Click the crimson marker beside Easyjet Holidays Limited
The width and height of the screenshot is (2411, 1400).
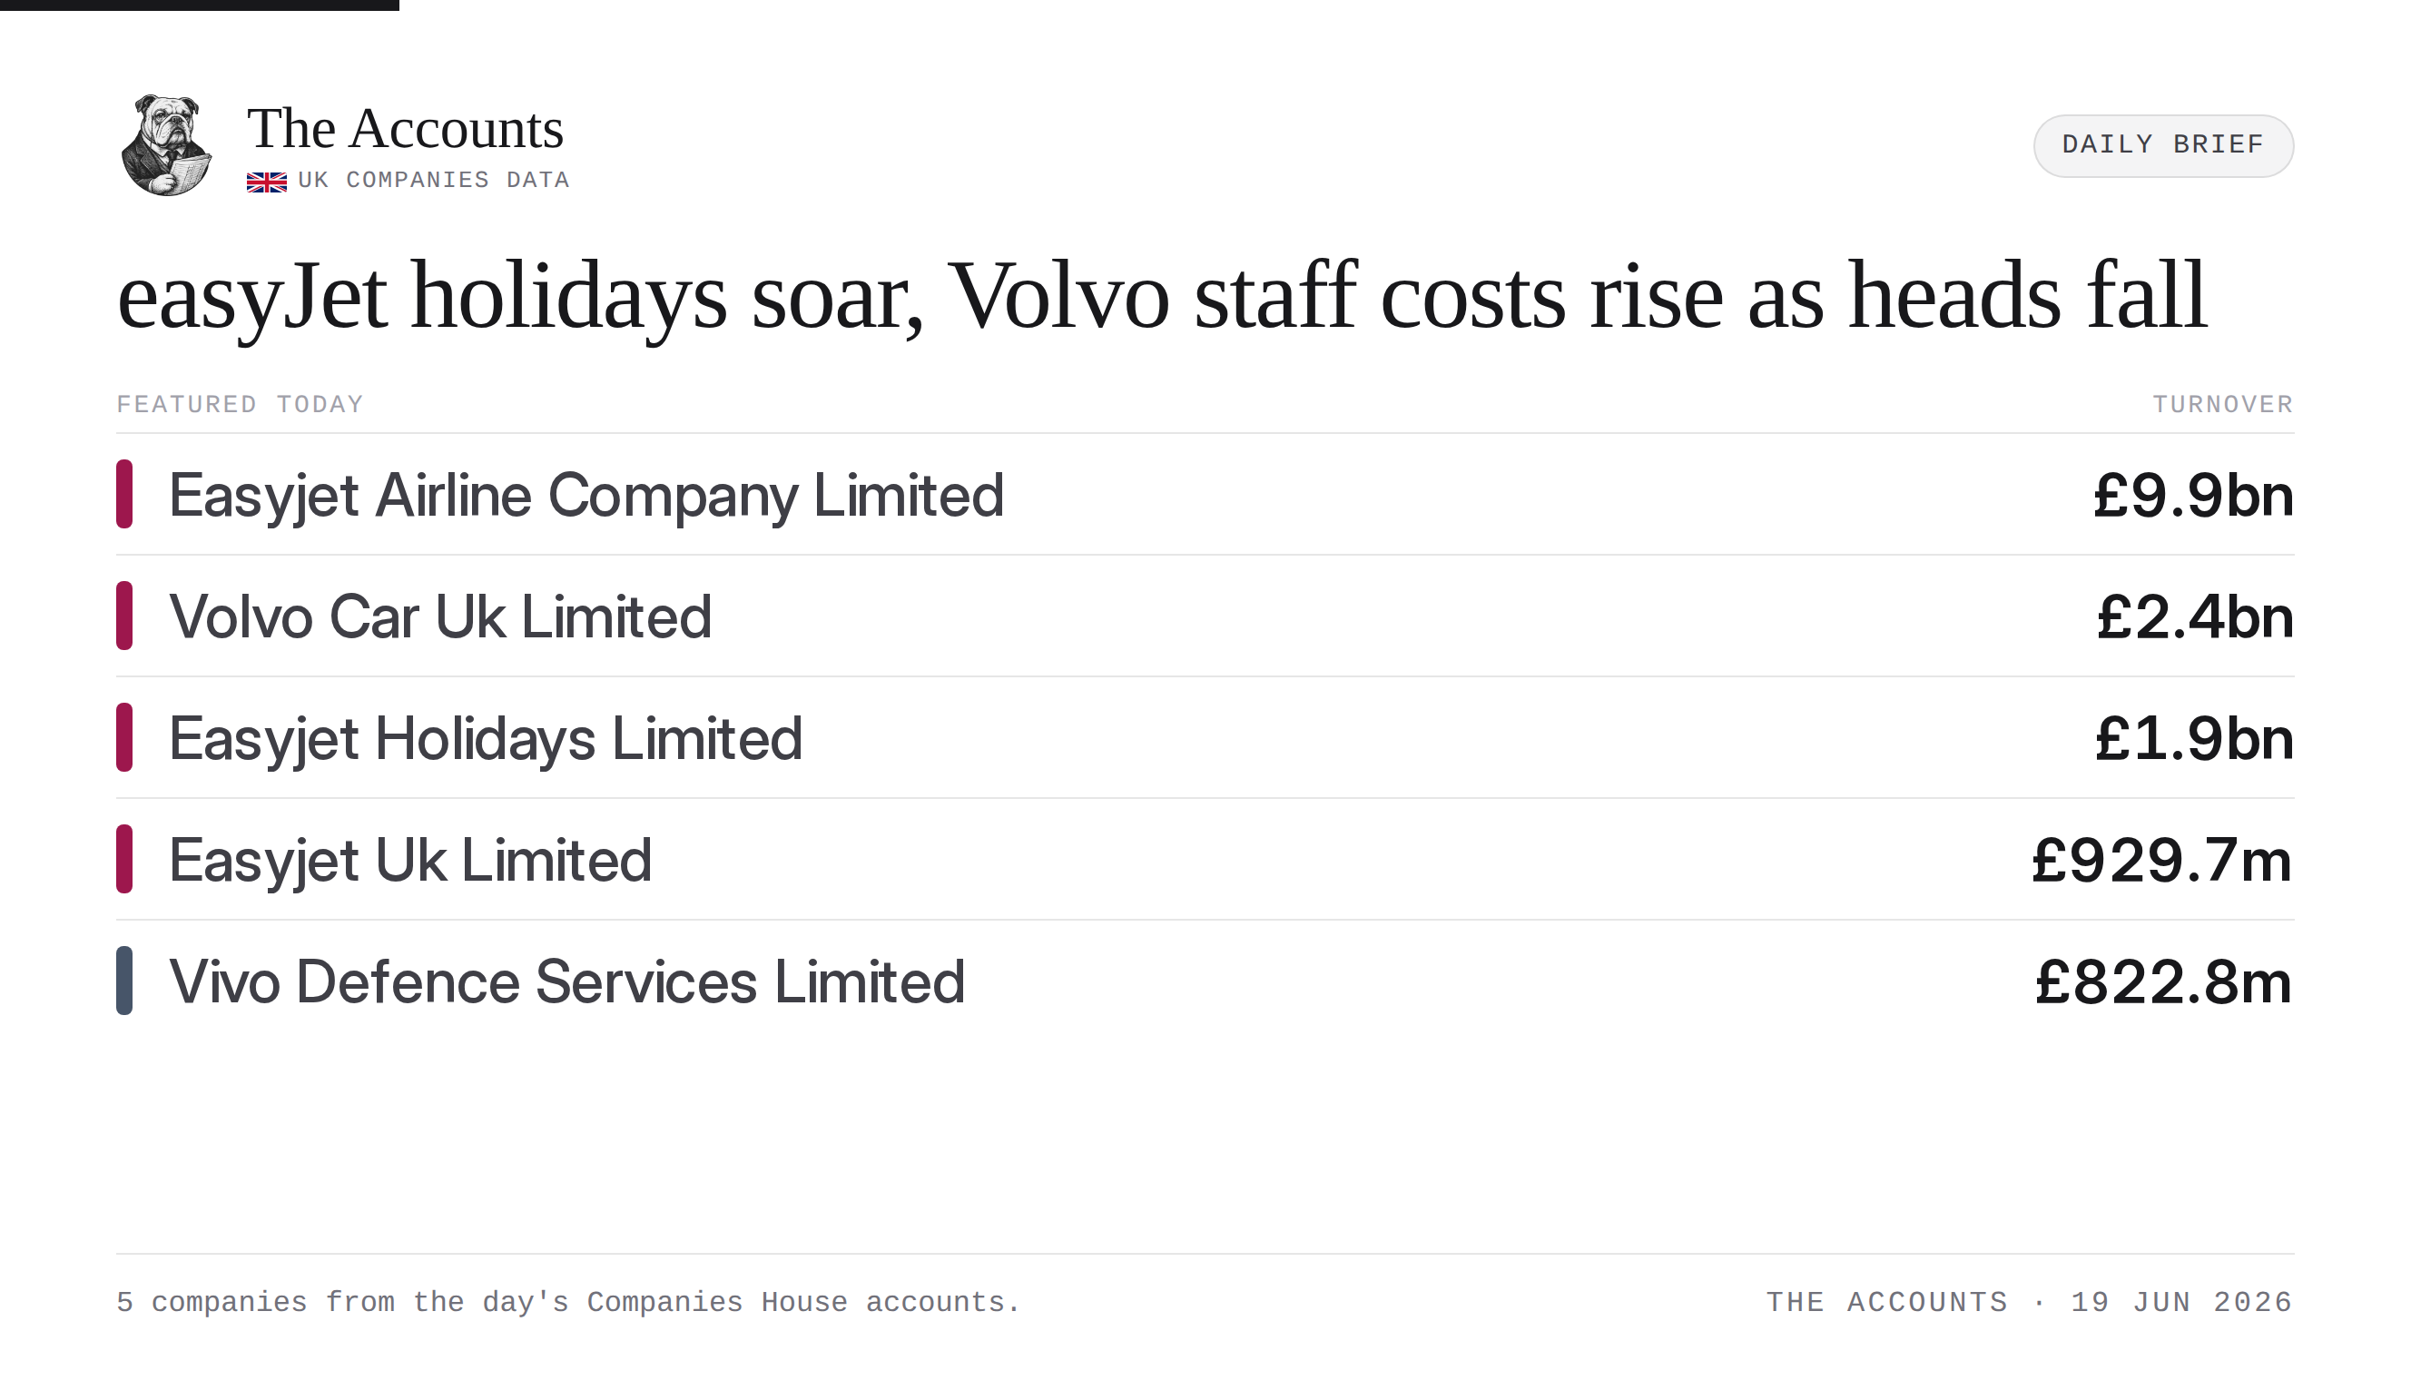[x=124, y=737]
